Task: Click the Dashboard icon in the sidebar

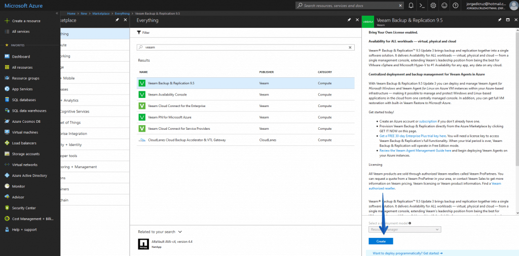Action: (x=7, y=57)
